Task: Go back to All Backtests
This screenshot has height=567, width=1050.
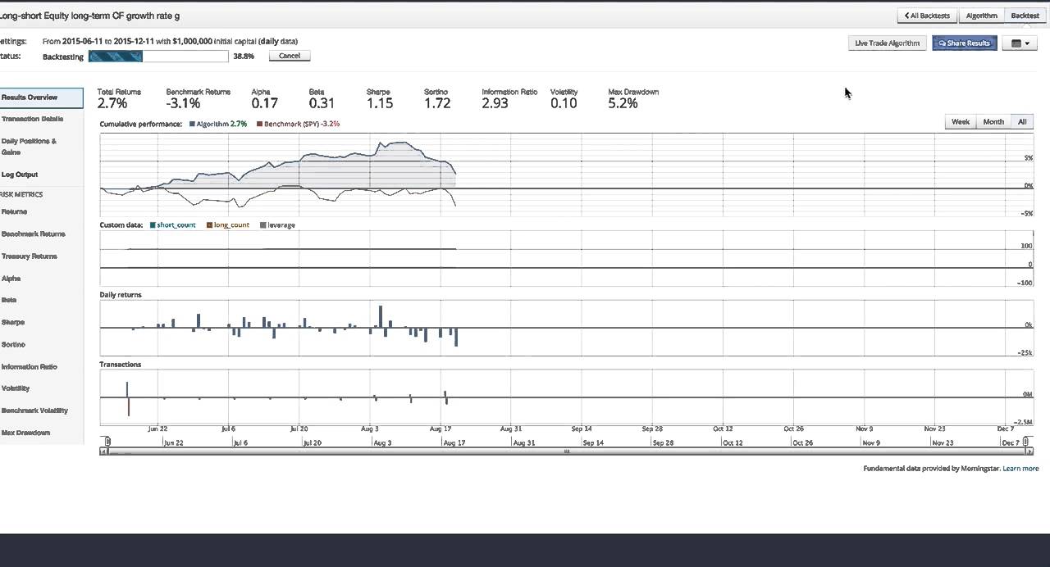Action: (928, 16)
